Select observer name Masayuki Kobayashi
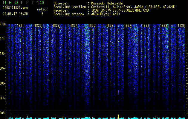The width and height of the screenshot is (188, 119). [107, 3]
